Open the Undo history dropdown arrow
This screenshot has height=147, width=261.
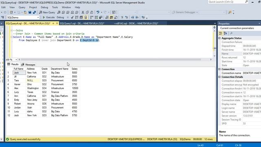pos(102,12)
